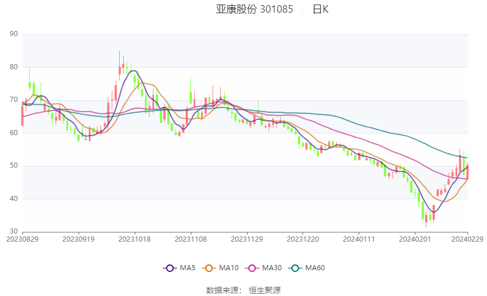Click the y-axis value 70
Screen dimensions: 487x296
tap(14, 100)
